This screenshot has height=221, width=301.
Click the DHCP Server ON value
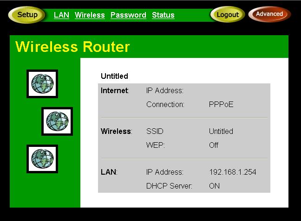point(214,186)
